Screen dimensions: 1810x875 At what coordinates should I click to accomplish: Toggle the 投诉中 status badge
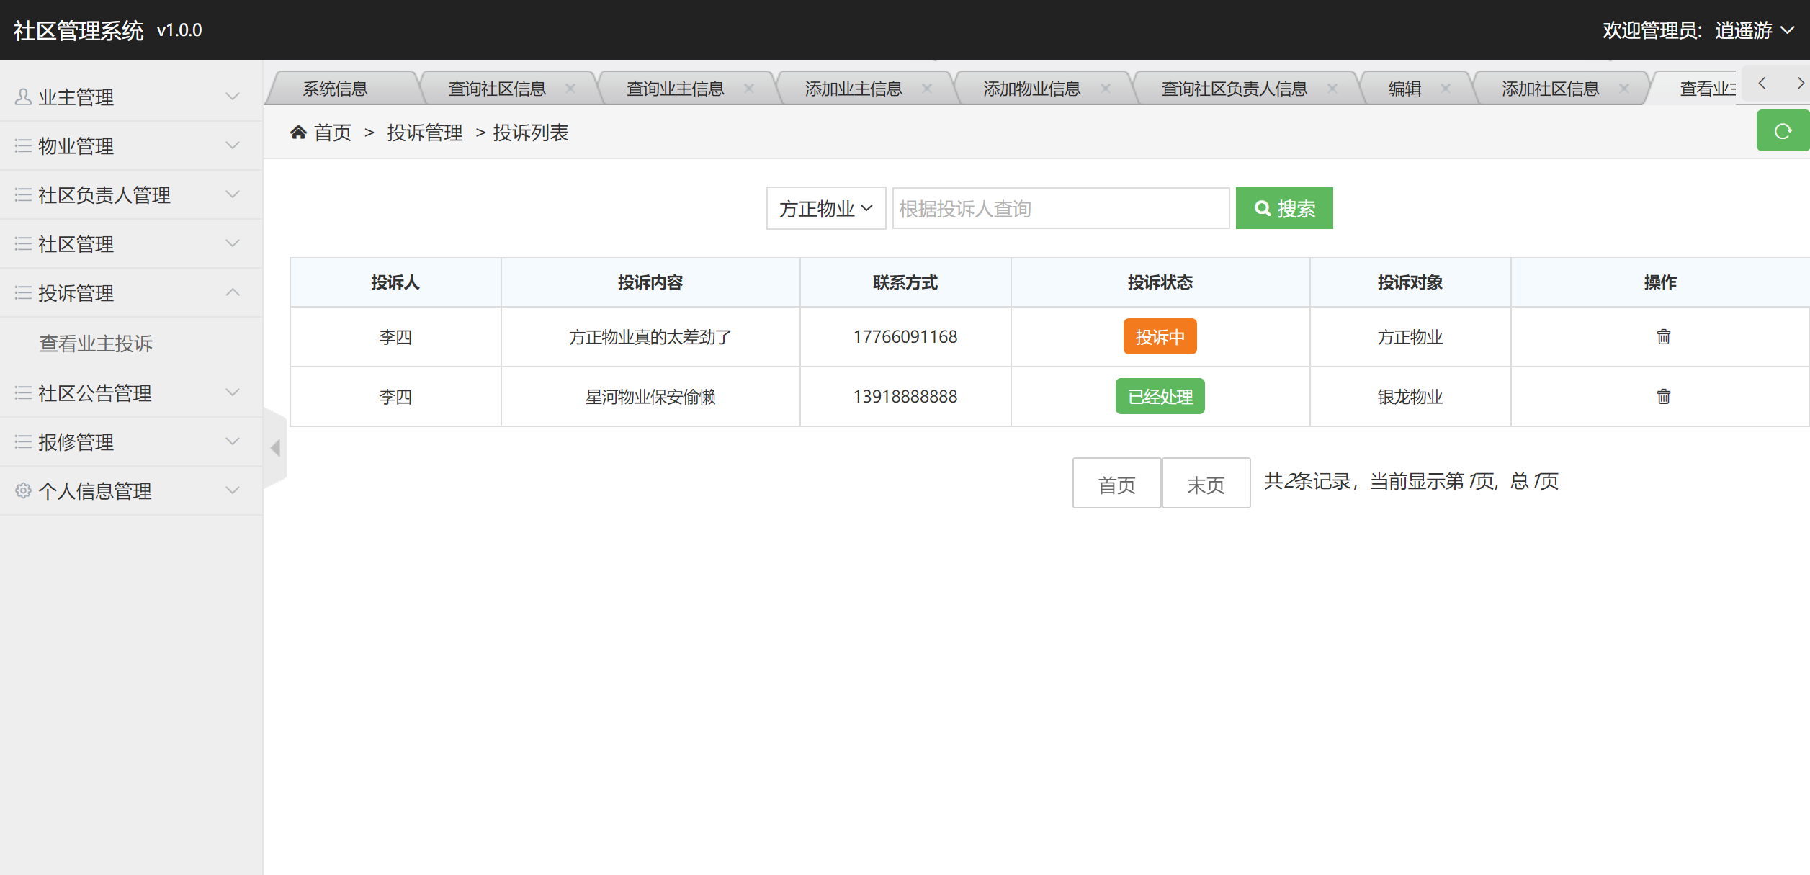[x=1160, y=336]
